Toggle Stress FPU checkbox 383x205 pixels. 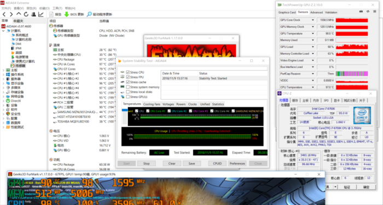tap(127, 77)
